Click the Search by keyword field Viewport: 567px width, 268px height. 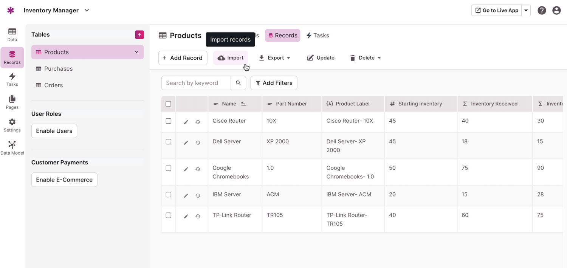[x=196, y=83]
